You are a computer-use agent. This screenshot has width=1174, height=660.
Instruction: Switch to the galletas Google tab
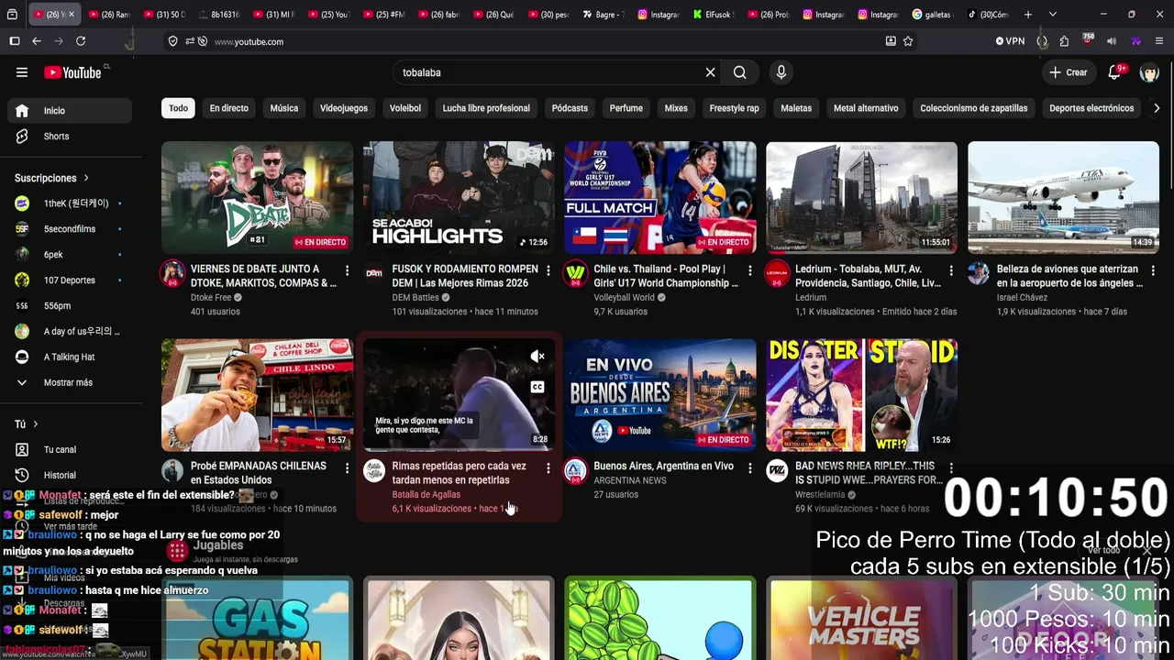(x=933, y=15)
